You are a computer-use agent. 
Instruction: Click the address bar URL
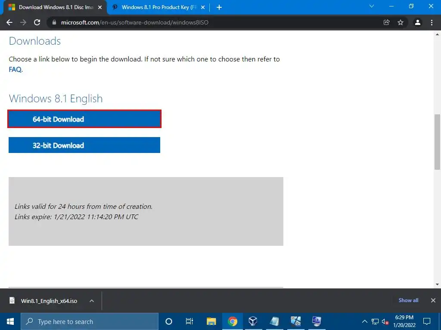click(x=135, y=22)
